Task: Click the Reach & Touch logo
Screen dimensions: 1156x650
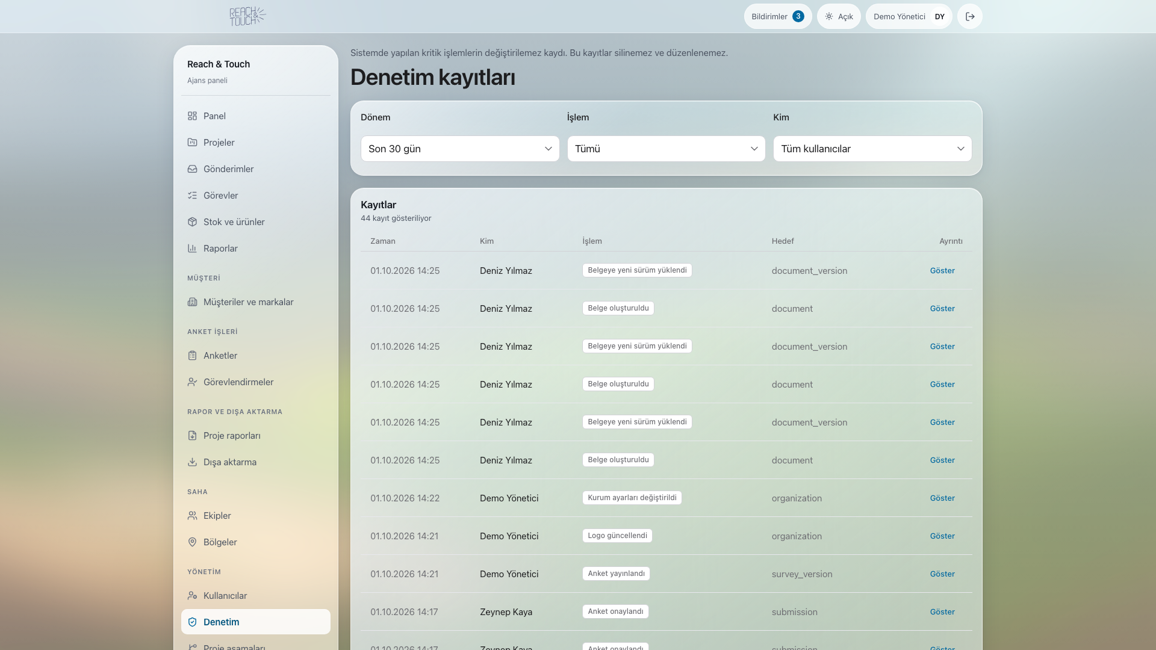Action: [247, 16]
